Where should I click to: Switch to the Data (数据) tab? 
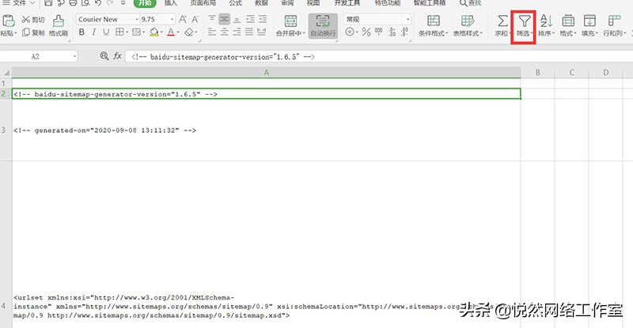tap(262, 3)
